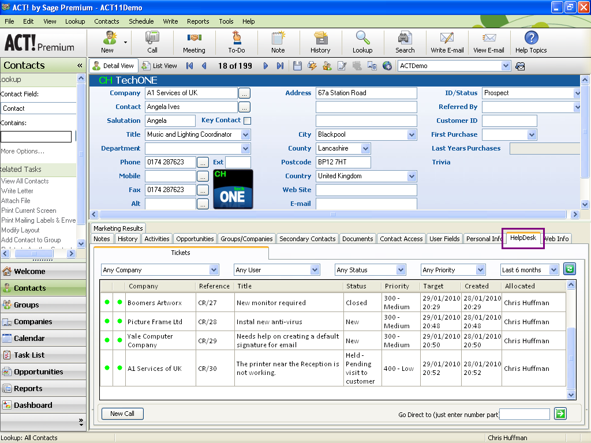Open the Country dropdown

click(x=412, y=176)
